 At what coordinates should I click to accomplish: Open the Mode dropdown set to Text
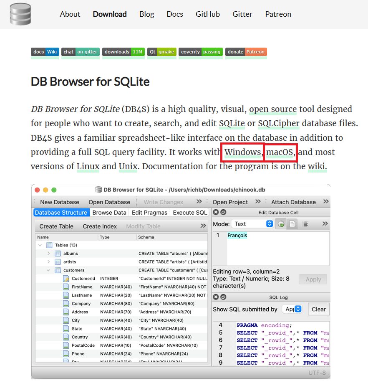[x=253, y=224]
